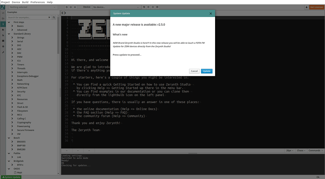The image size is (325, 179).
Task: Click the verify checkmark icon in toolbar
Action: [67, 7]
